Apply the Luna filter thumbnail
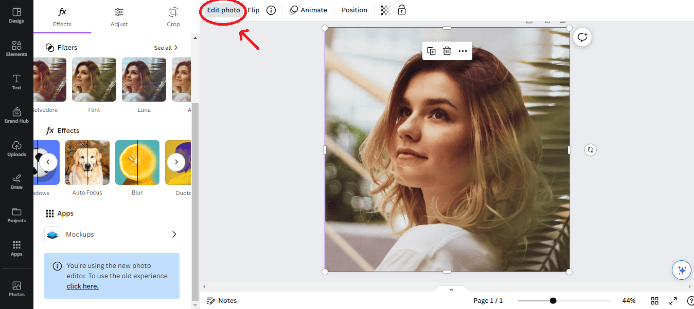694x309 pixels. (x=144, y=80)
